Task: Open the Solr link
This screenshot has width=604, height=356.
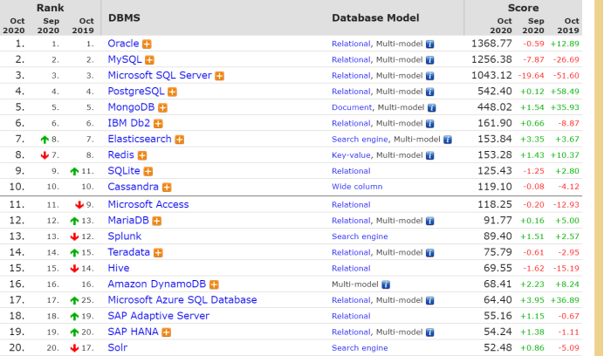Action: [118, 347]
